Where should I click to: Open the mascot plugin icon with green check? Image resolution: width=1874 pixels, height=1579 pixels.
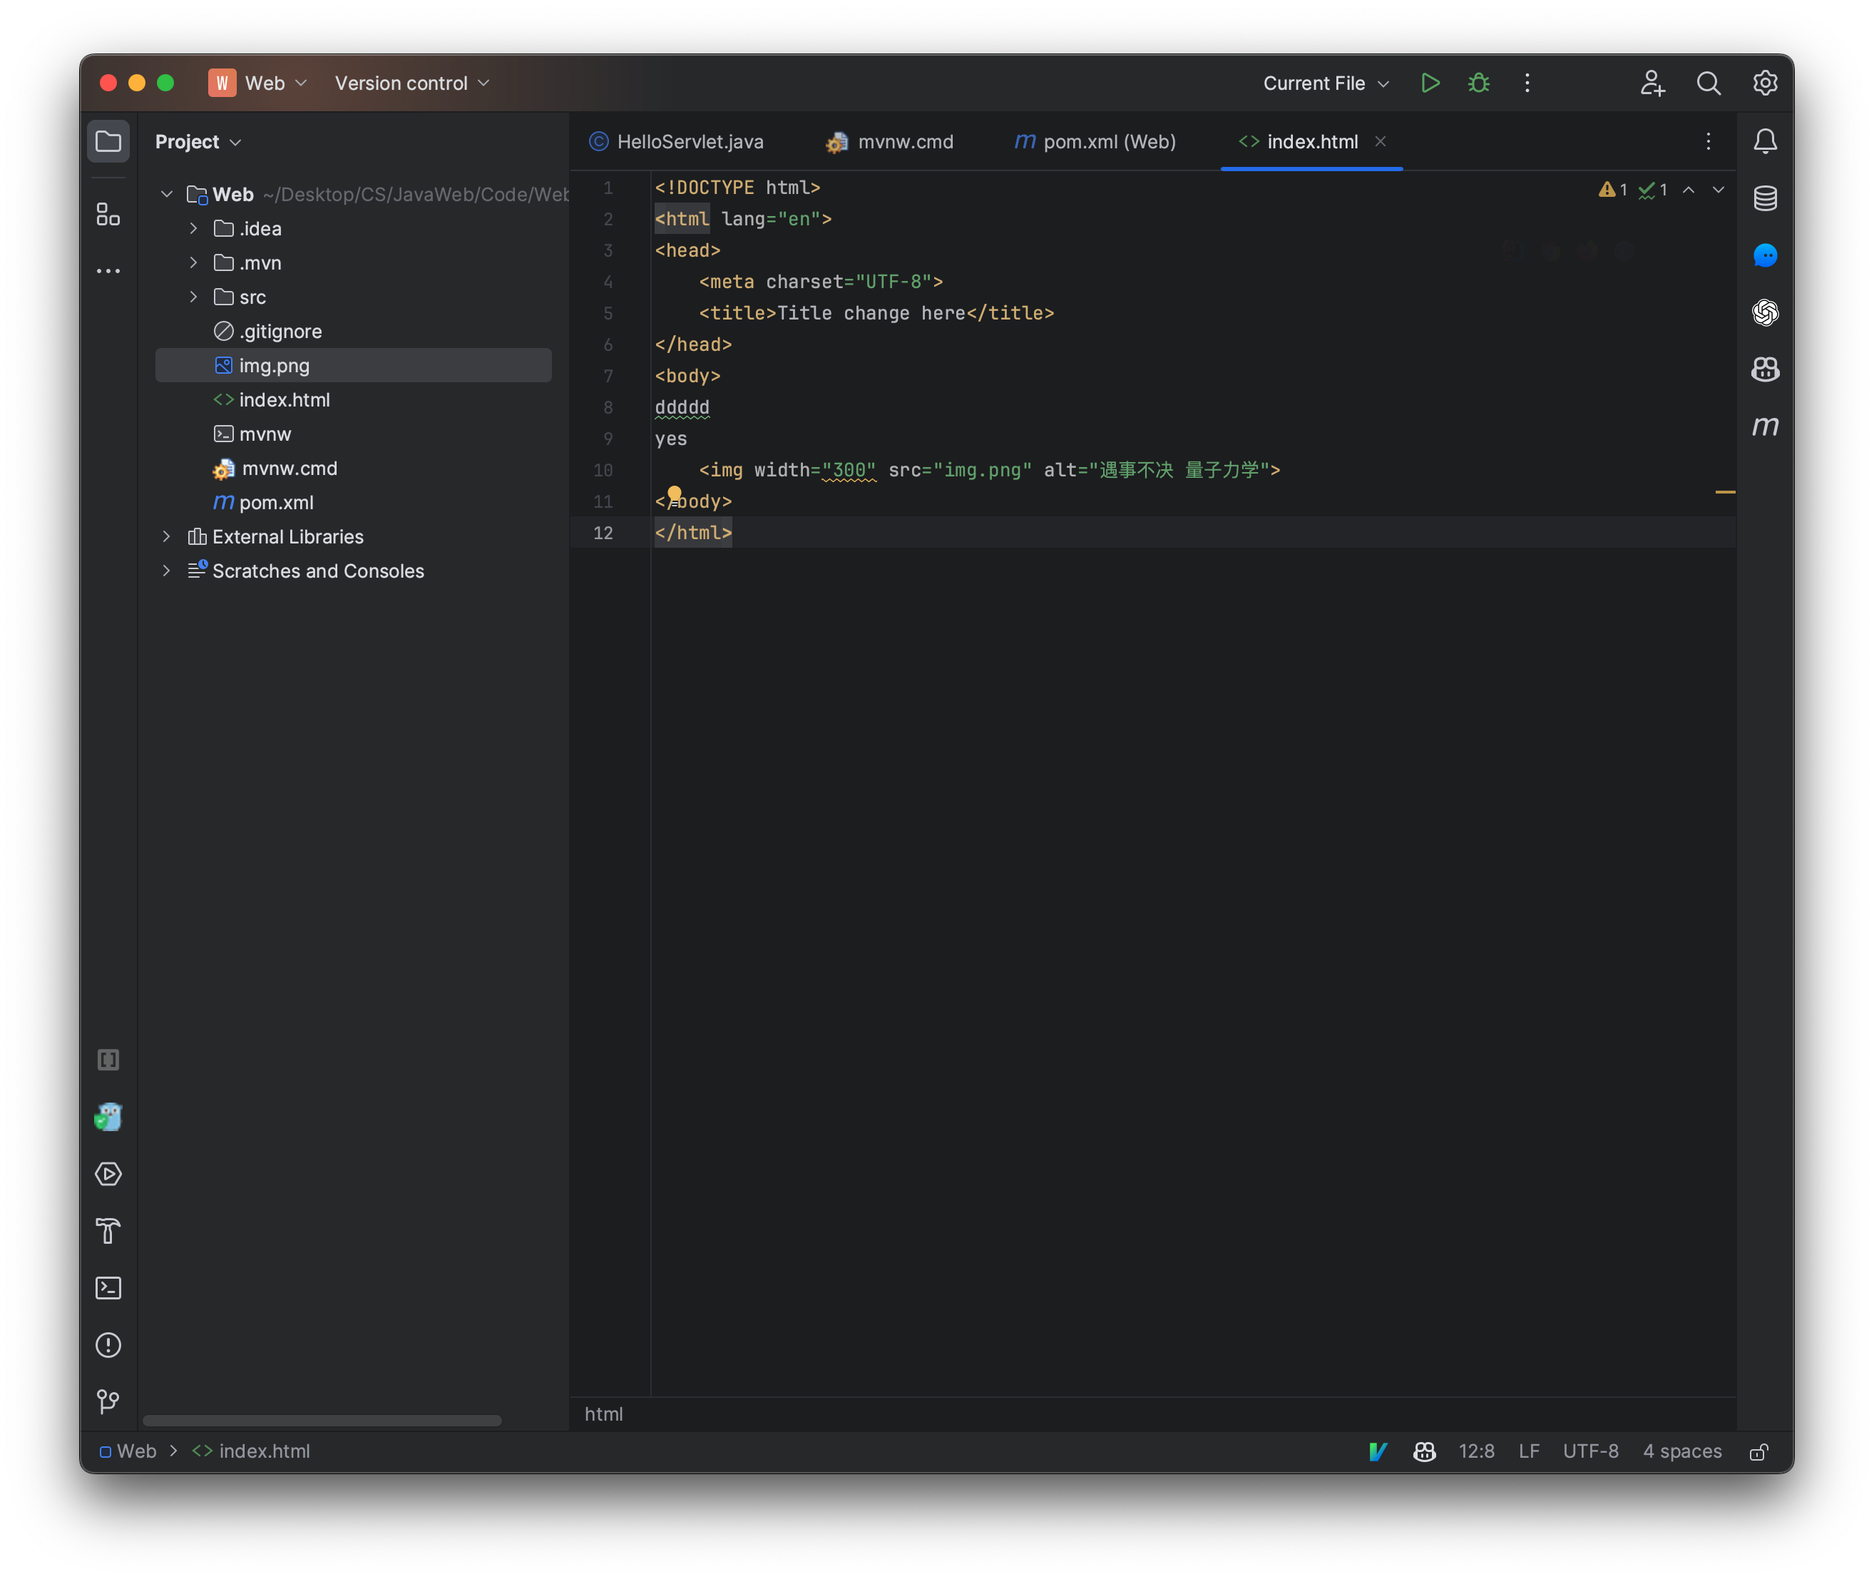pos(108,1117)
